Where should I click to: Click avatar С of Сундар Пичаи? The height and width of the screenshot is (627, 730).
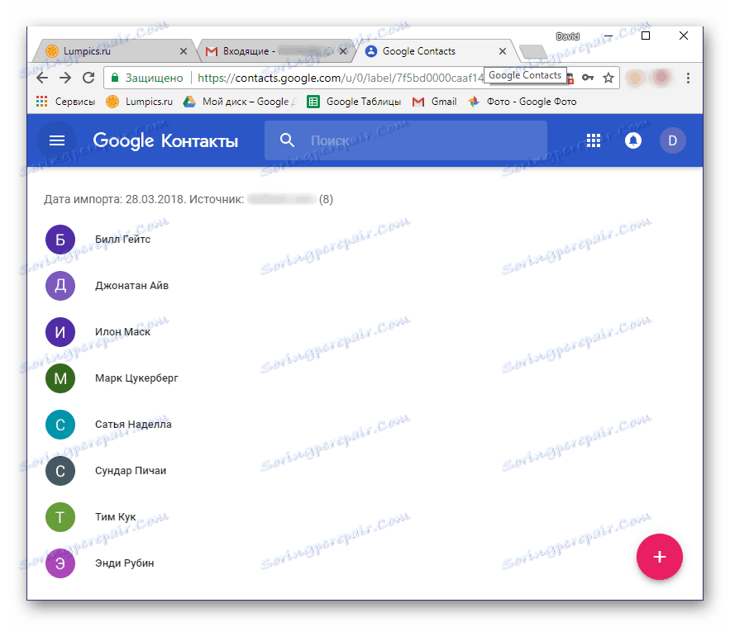(60, 471)
